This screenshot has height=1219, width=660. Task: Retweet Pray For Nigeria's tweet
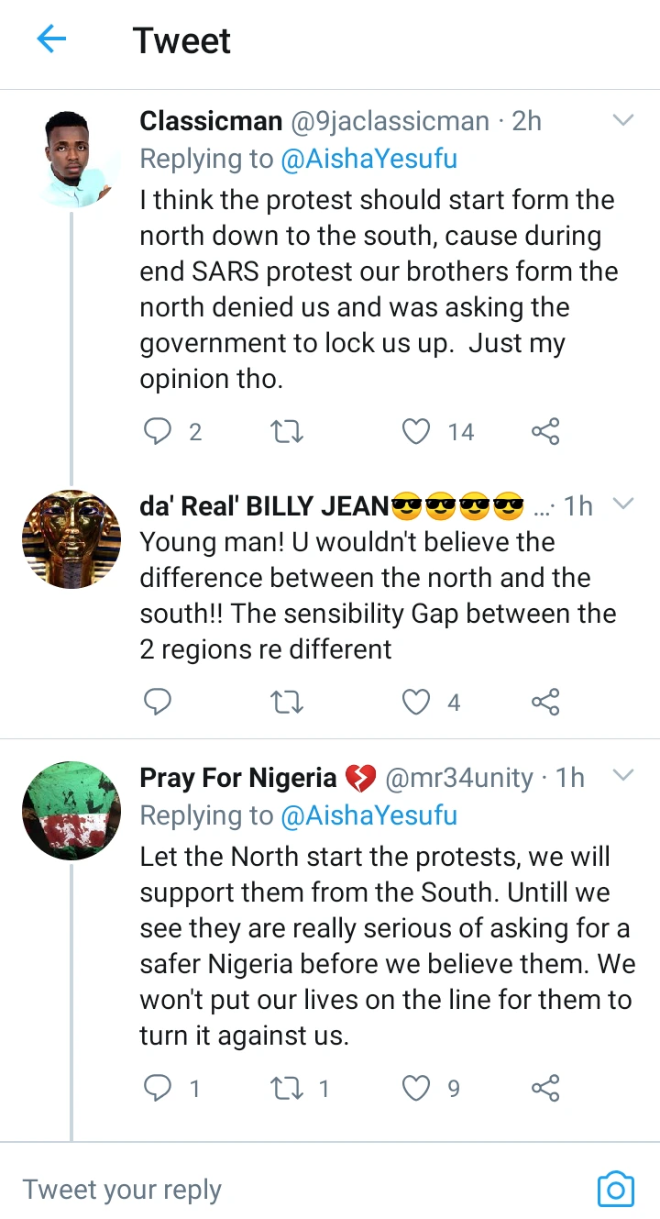click(288, 1089)
